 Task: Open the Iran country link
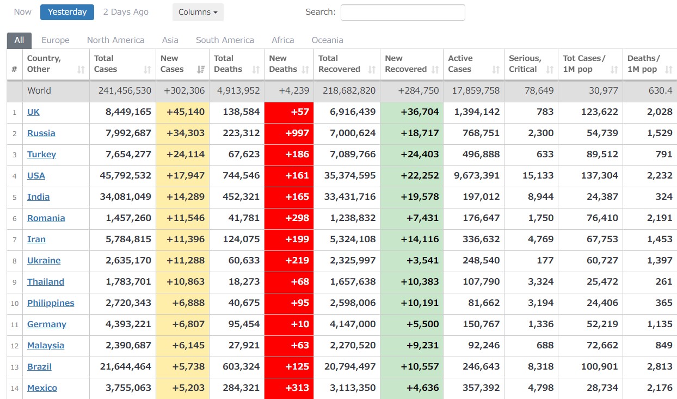(x=36, y=240)
